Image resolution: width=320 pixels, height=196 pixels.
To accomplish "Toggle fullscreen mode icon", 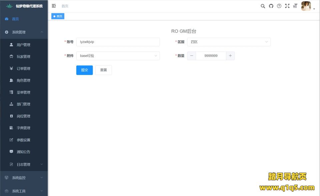I will click(x=287, y=6).
